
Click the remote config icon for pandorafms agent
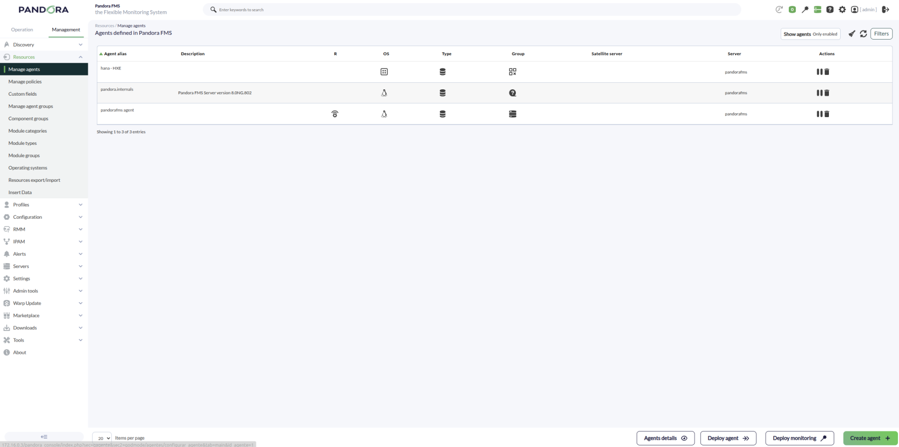335,114
